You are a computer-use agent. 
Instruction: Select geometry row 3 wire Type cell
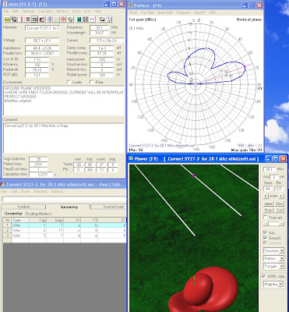coord(20,236)
